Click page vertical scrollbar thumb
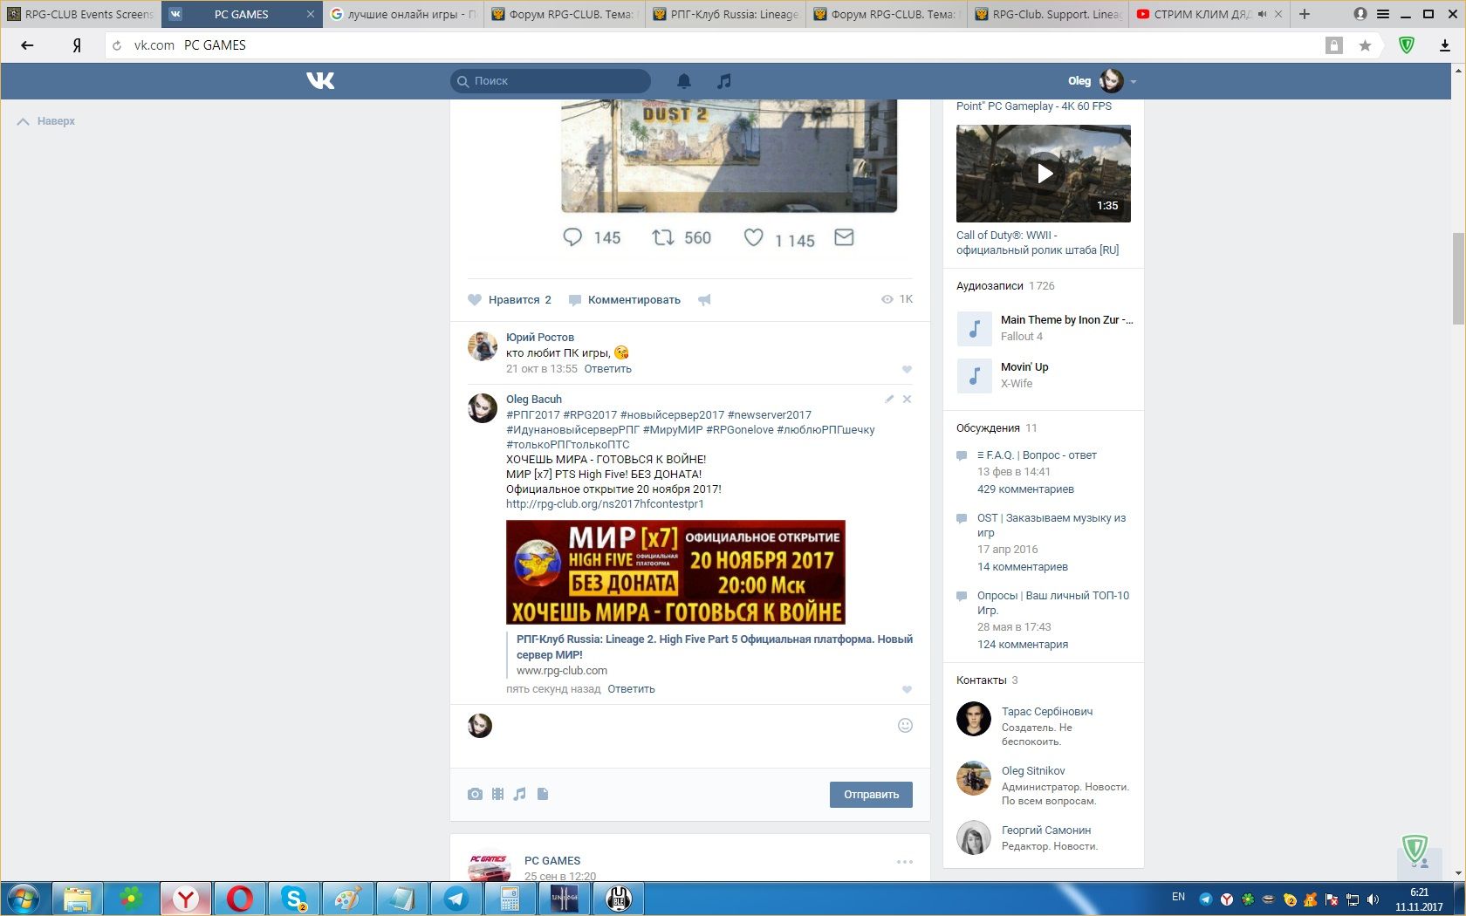 1458,278
